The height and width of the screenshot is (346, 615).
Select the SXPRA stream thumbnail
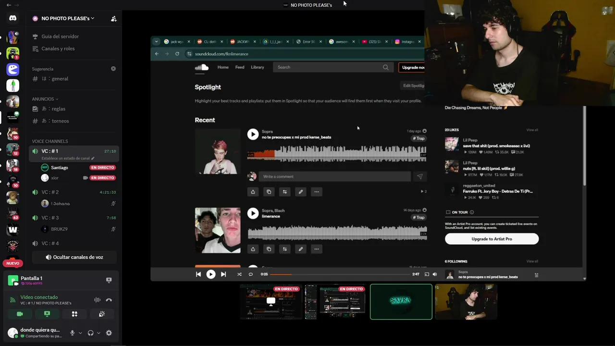(401, 302)
